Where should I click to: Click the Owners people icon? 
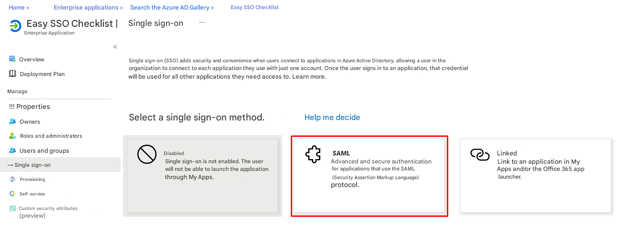(12, 121)
